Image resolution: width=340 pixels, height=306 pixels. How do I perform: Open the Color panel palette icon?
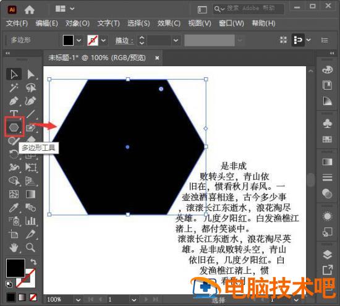(327, 70)
